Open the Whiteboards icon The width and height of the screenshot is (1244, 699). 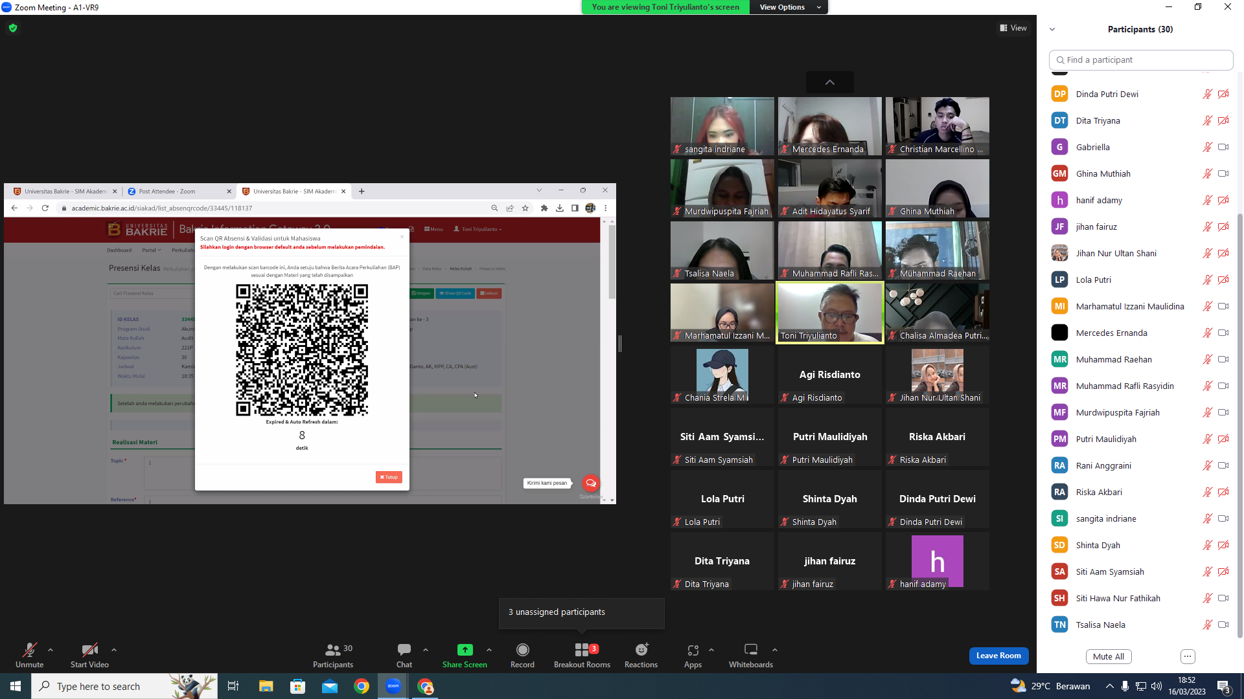(751, 650)
